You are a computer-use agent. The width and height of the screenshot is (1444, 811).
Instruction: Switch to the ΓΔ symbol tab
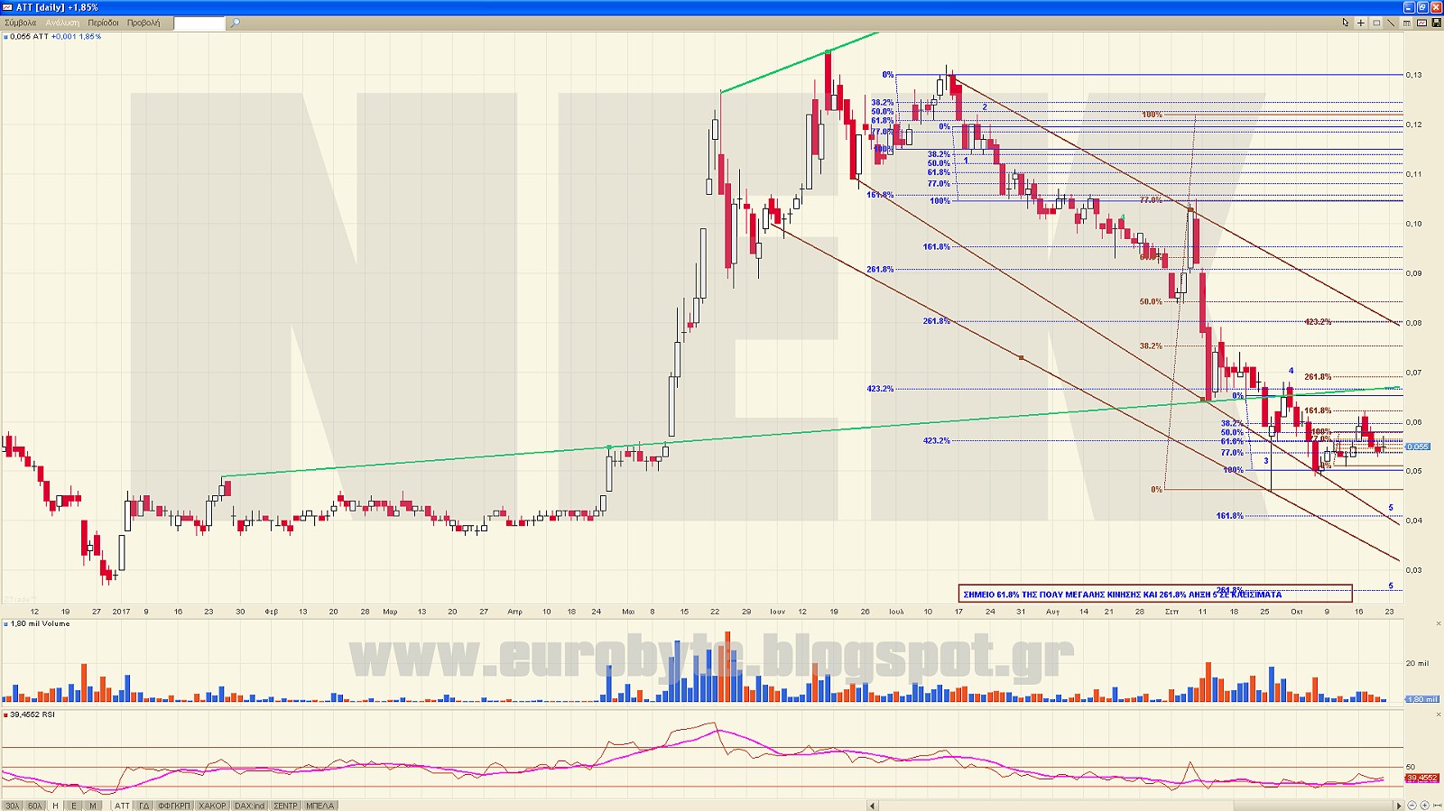143,806
